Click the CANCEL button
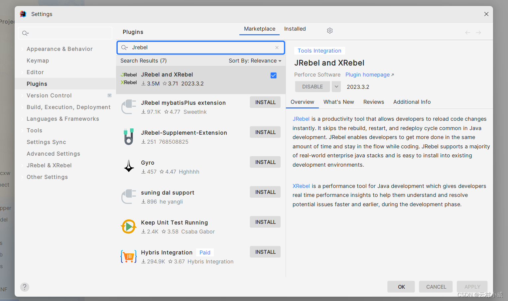508x301 pixels. pyautogui.click(x=436, y=287)
